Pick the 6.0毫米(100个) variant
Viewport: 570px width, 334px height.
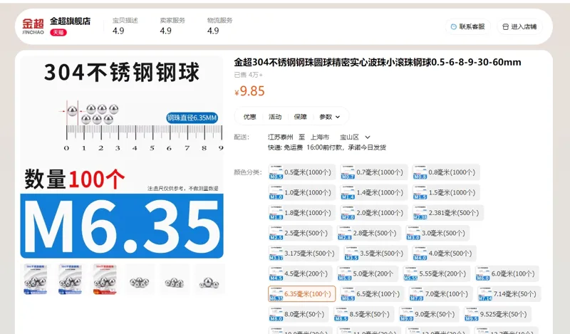click(507, 274)
